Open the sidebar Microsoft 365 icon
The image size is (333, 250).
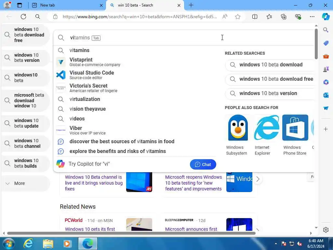[326, 82]
